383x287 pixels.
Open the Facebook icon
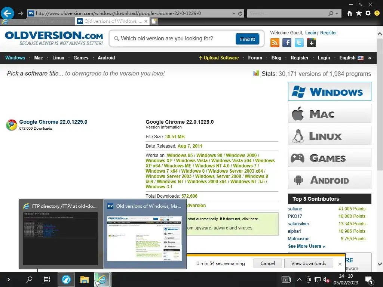click(287, 43)
